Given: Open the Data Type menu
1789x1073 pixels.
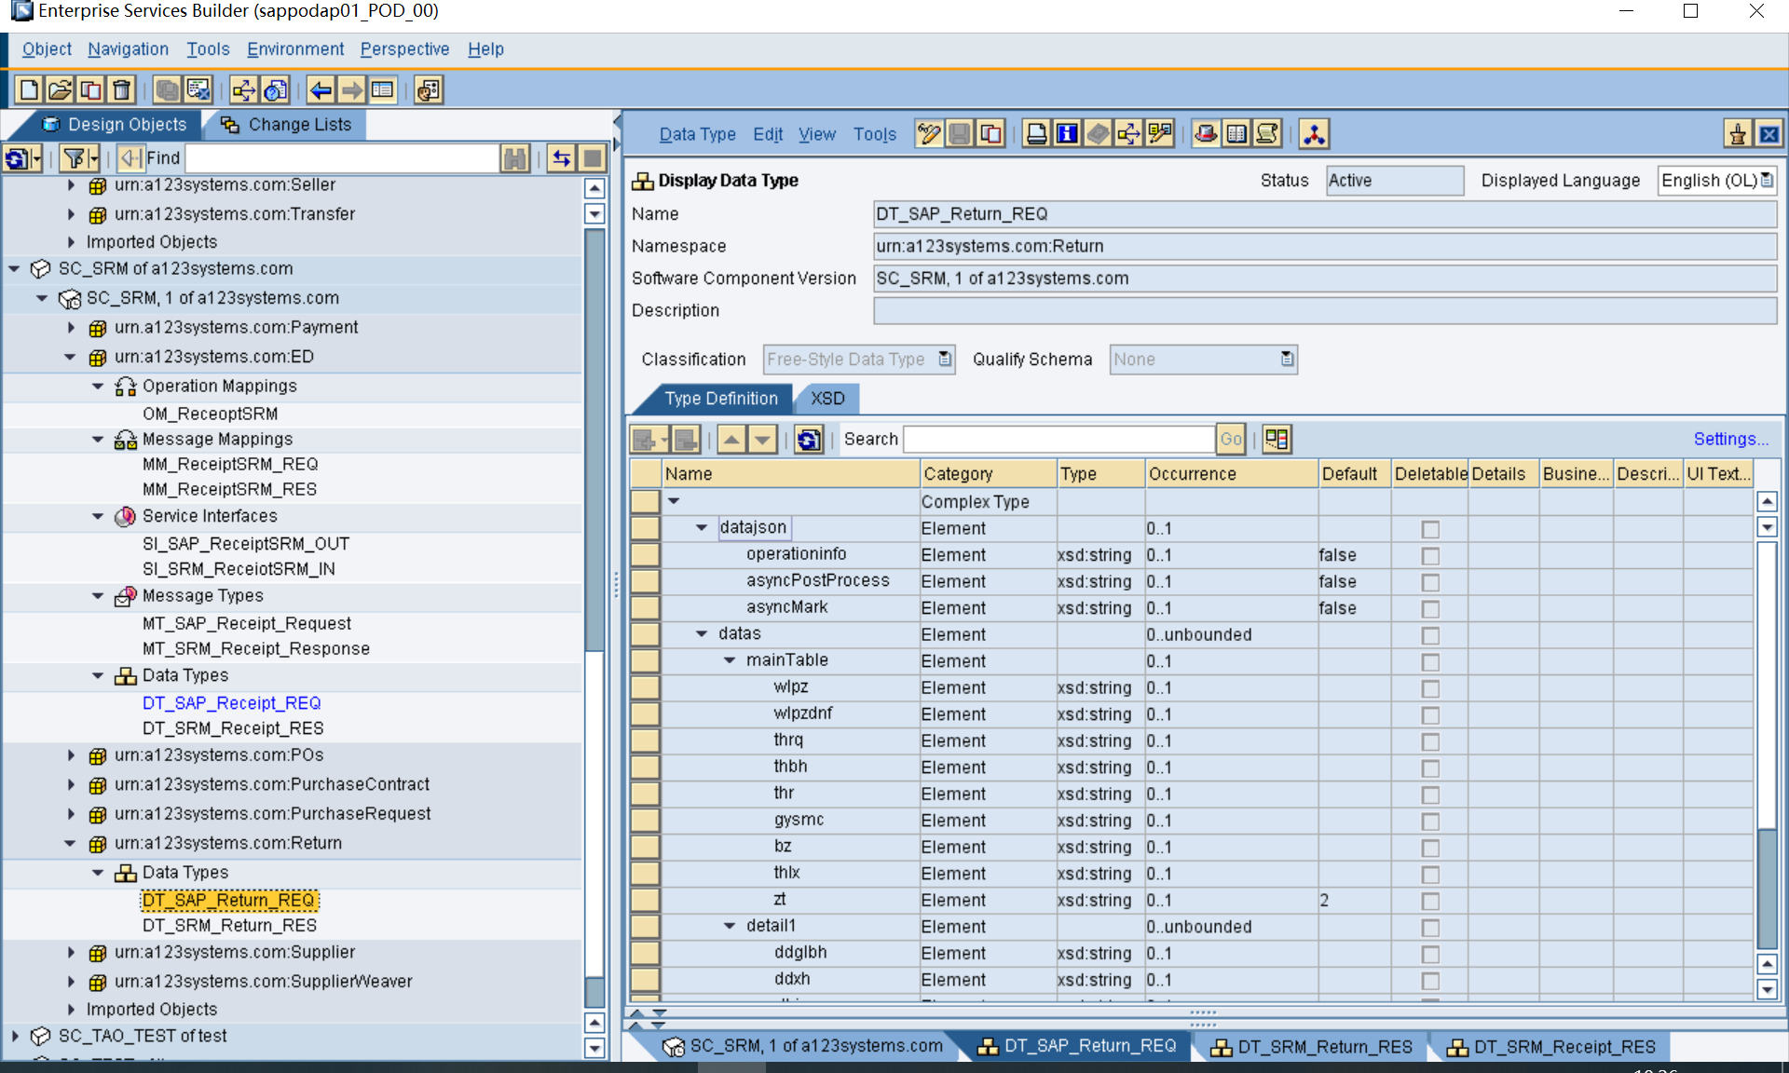Looking at the screenshot, I should click(x=698, y=135).
